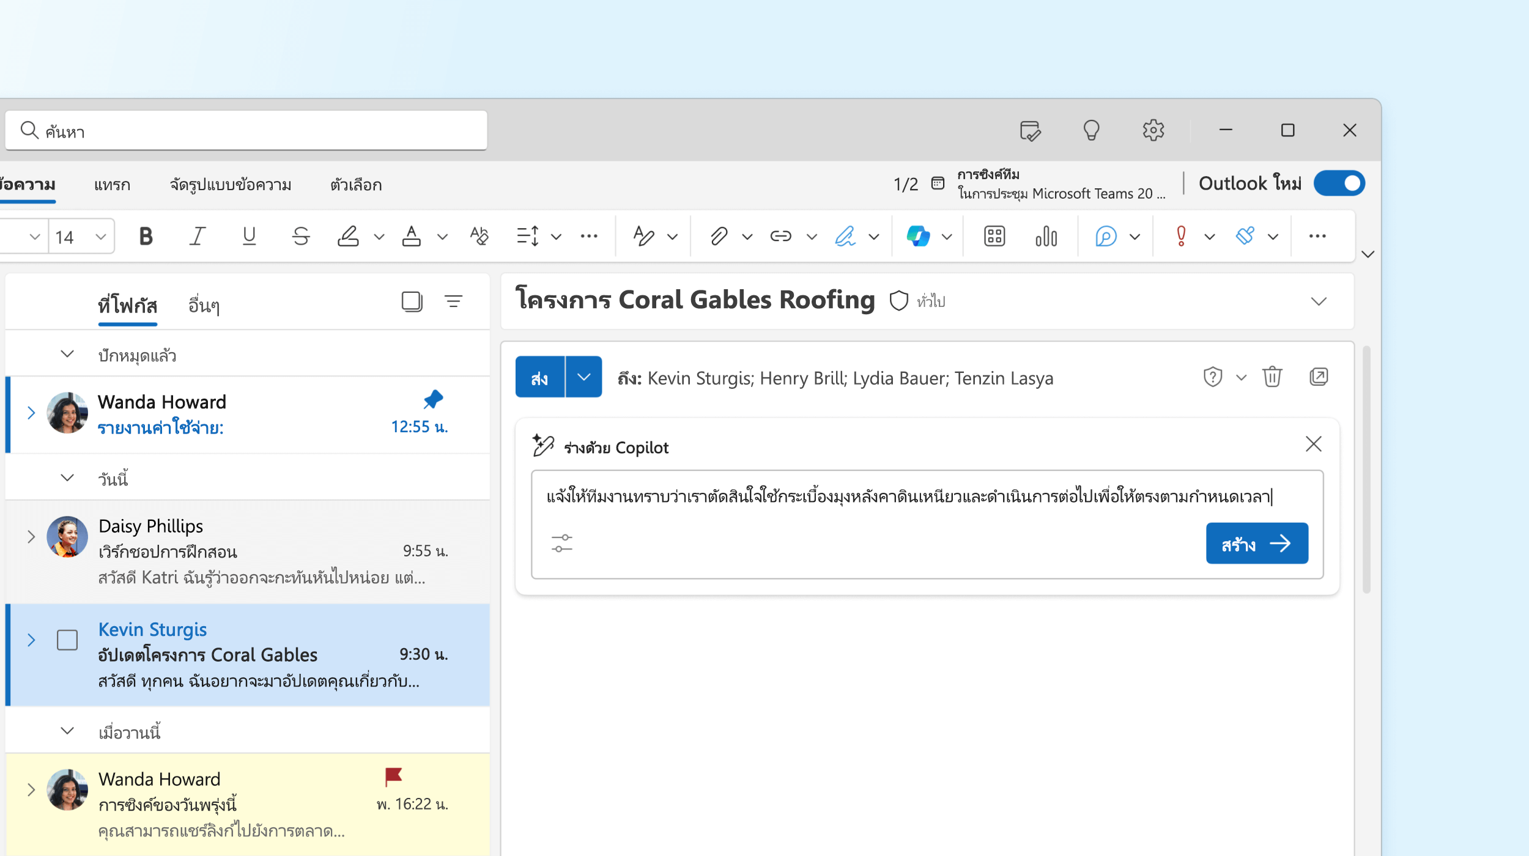This screenshot has height=856, width=1529.
Task: Click the encrypt shield question icon
Action: coord(1213,377)
